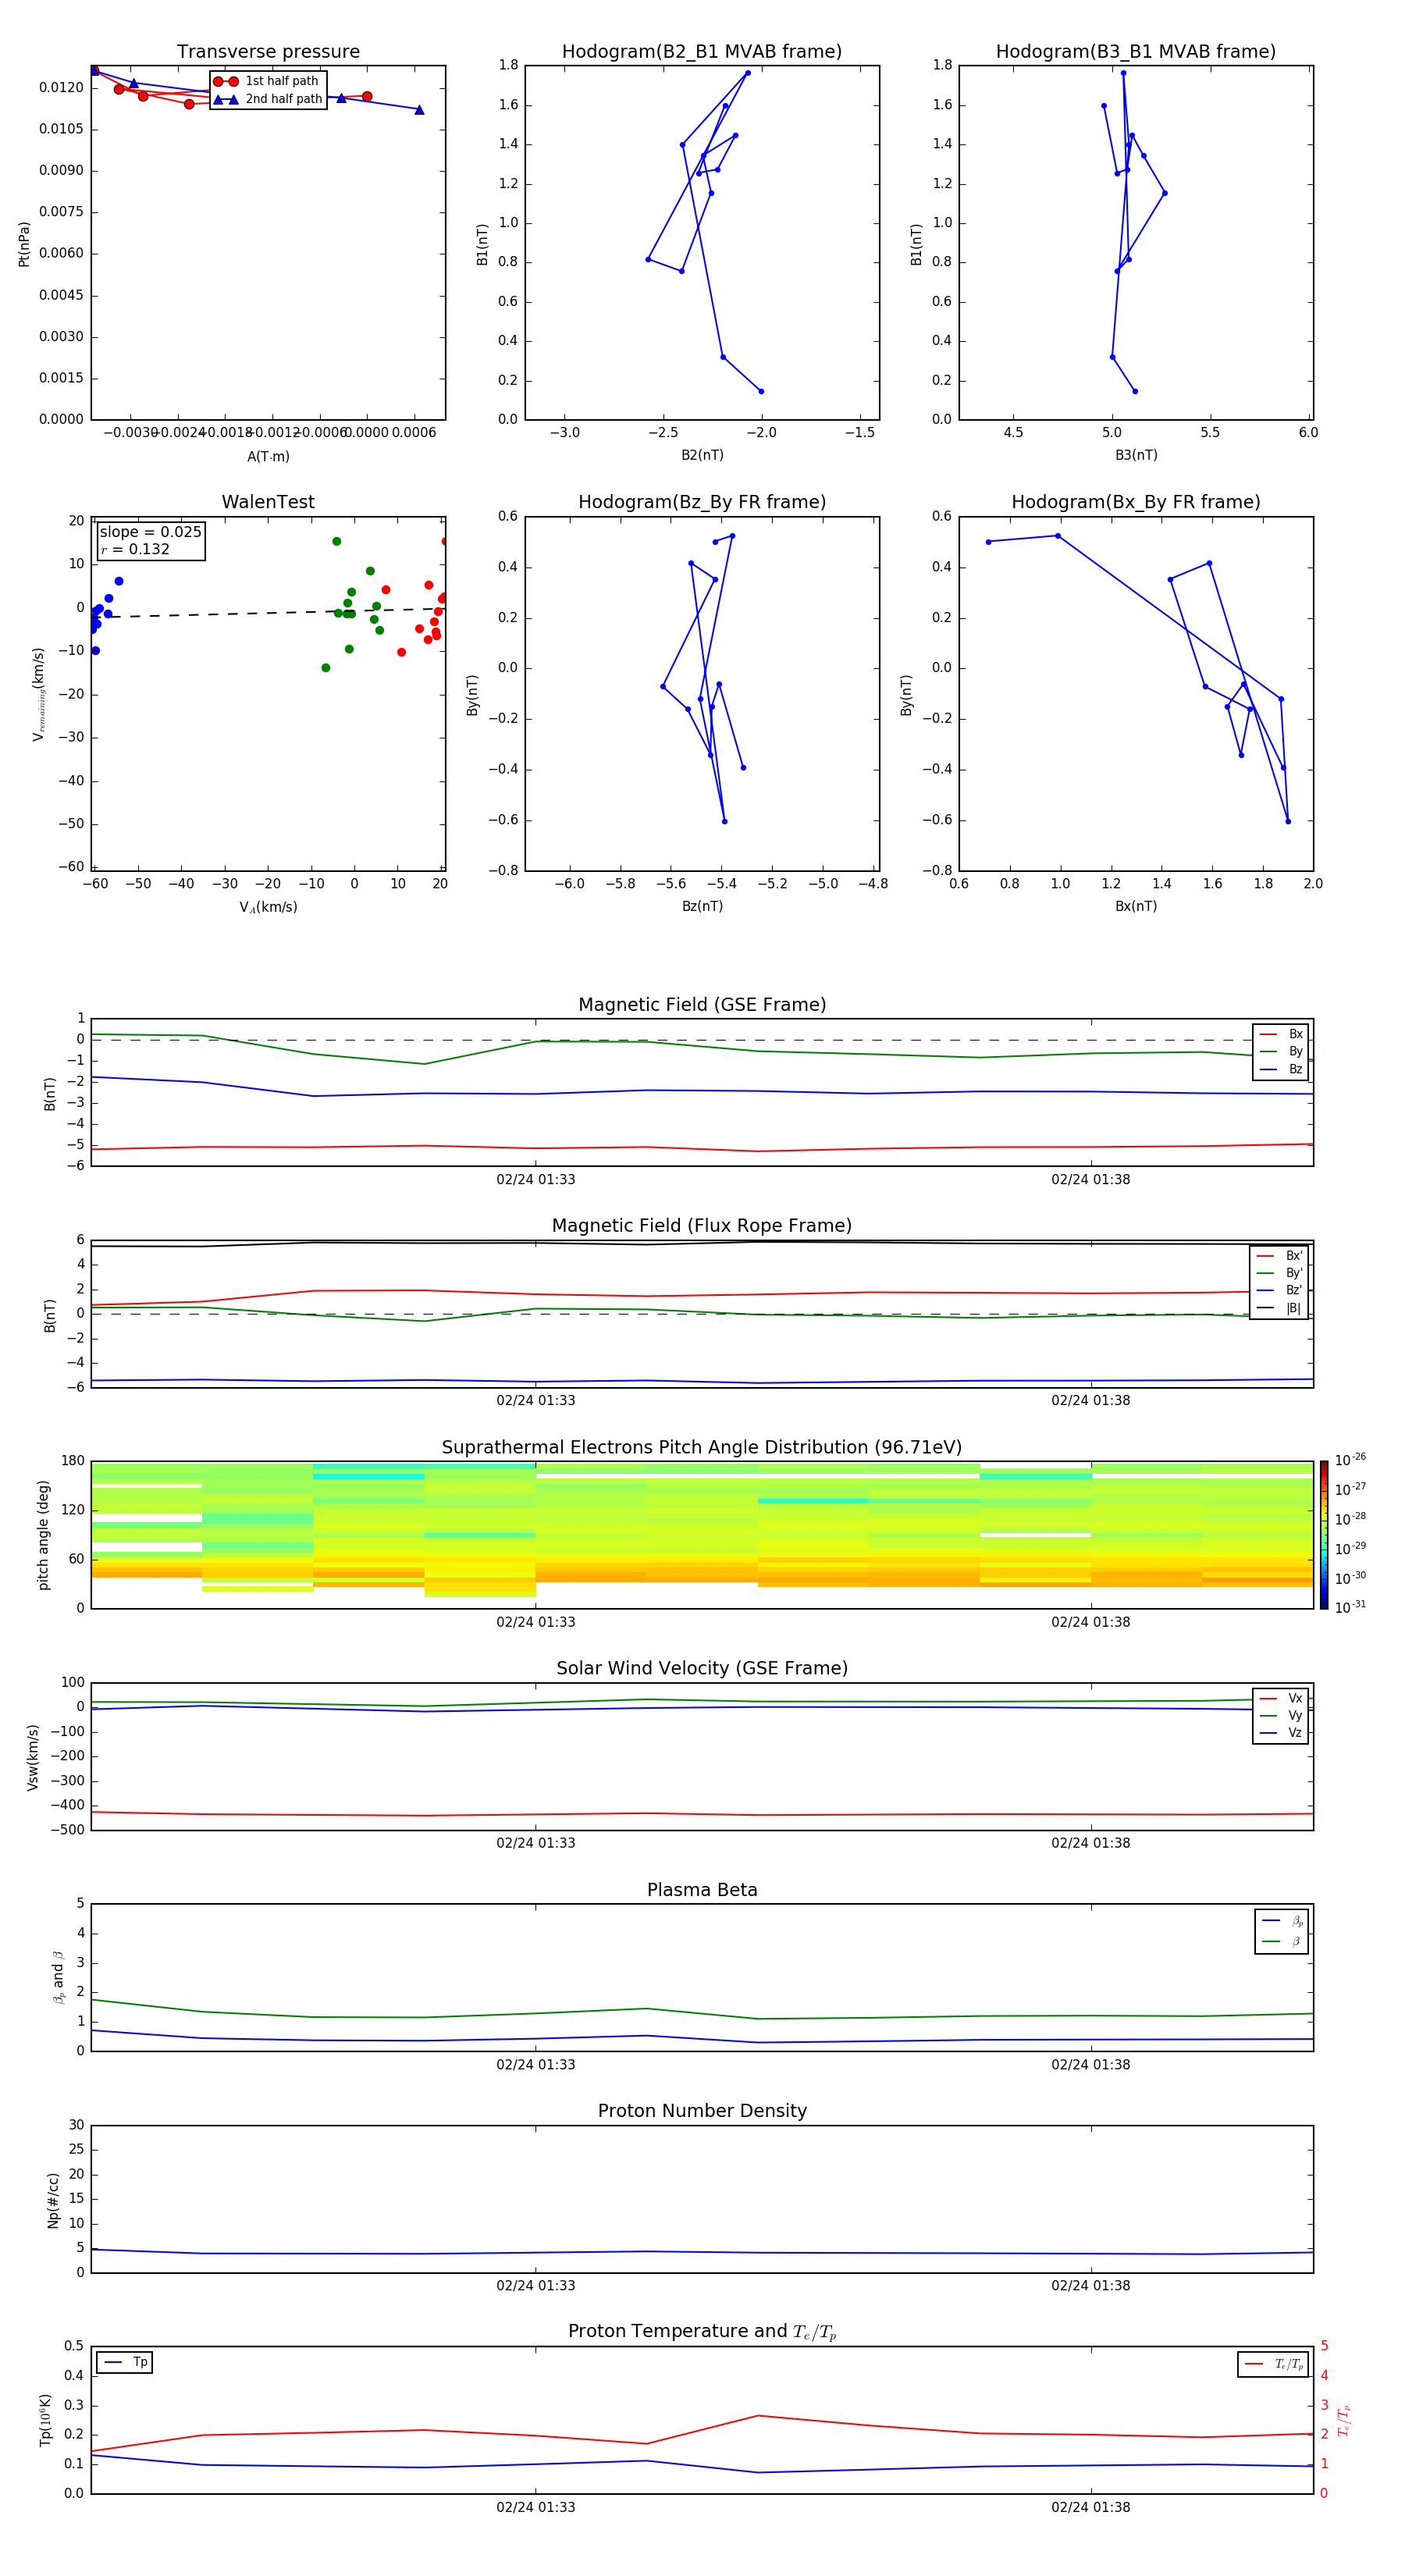Click the '2nd half path' legend entry
The image size is (1405, 2576).
pos(268,99)
